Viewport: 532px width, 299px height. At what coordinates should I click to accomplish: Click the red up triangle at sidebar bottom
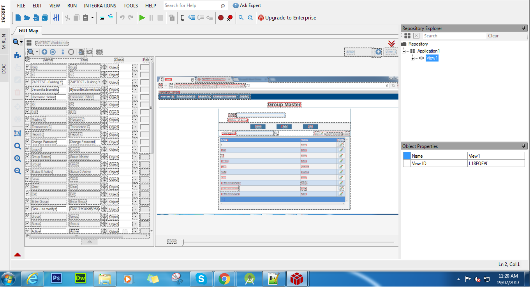click(x=18, y=255)
